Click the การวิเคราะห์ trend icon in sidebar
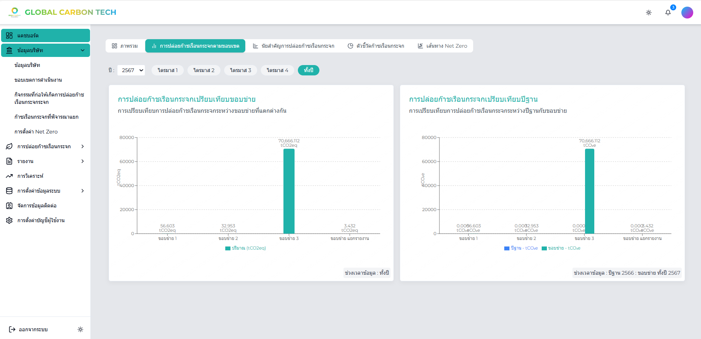 pyautogui.click(x=9, y=176)
